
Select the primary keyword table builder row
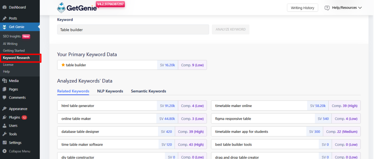click(x=132, y=65)
